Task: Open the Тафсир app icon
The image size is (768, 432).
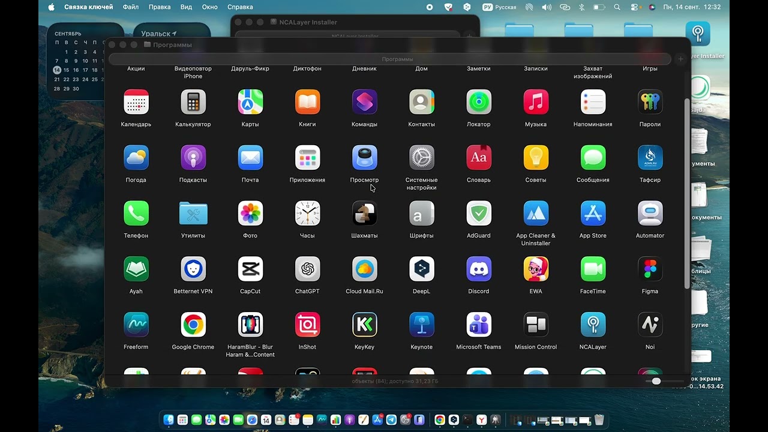Action: click(x=650, y=158)
